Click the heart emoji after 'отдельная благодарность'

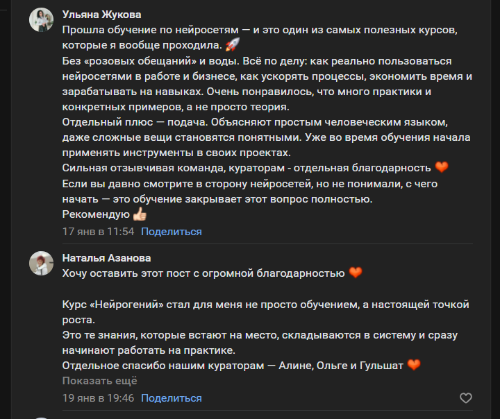pyautogui.click(x=442, y=167)
